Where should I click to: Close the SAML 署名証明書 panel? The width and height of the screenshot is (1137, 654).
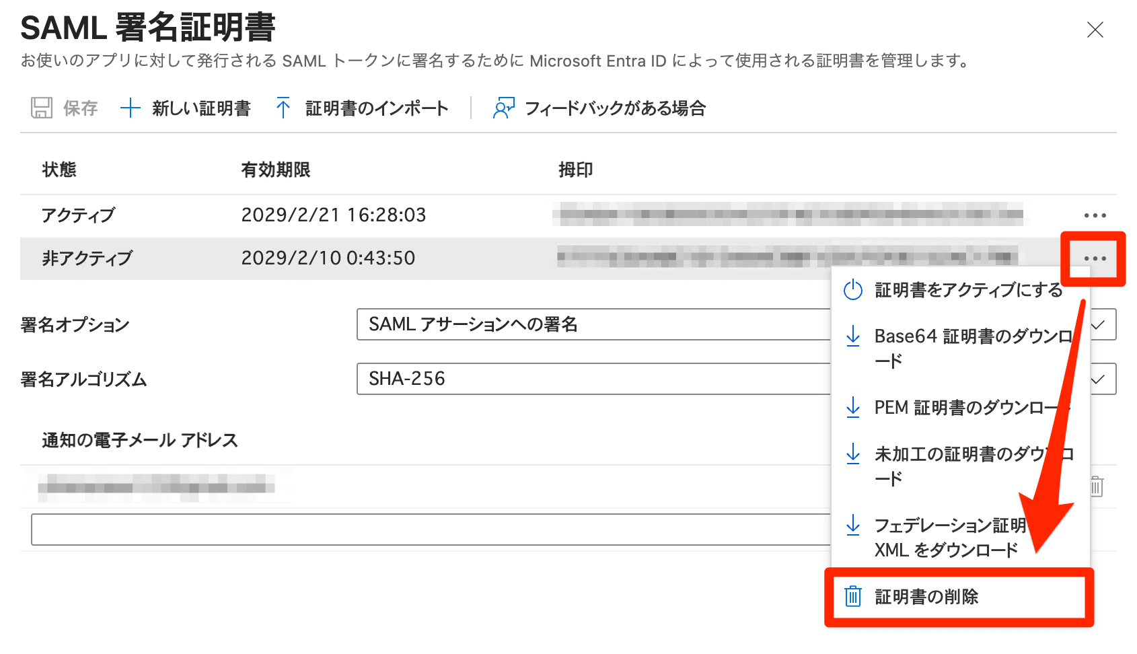(x=1095, y=30)
